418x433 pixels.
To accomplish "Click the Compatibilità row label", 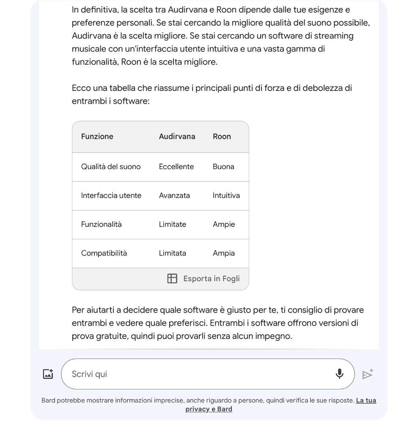I will coord(104,253).
